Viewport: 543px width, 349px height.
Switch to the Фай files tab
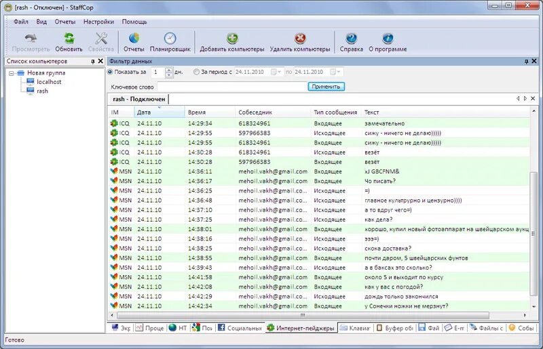pyautogui.click(x=429, y=328)
